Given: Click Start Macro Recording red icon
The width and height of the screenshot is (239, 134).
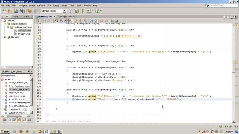Looking at the screenshot, I should [102, 21].
